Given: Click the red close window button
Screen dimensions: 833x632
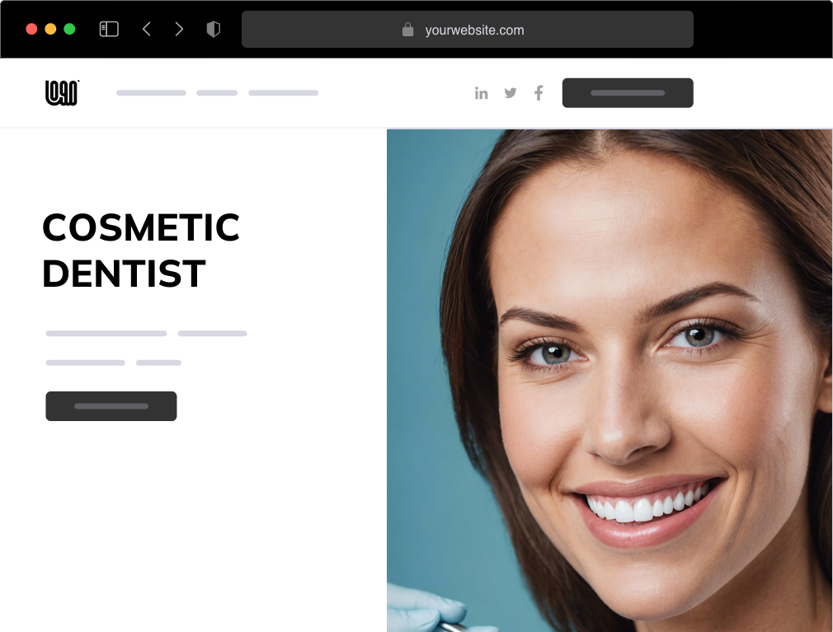Looking at the screenshot, I should [31, 29].
